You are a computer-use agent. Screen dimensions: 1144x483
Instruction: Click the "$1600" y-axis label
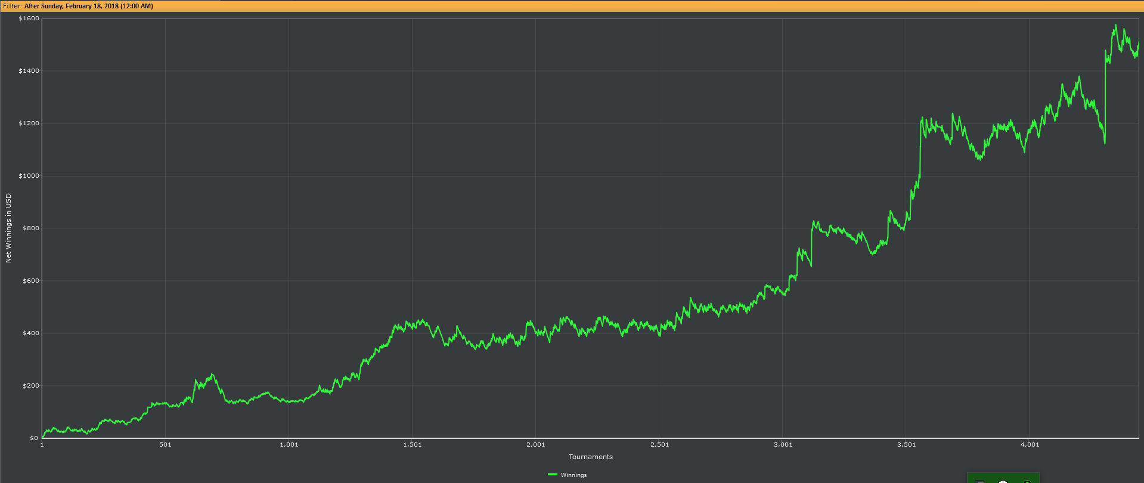point(29,18)
